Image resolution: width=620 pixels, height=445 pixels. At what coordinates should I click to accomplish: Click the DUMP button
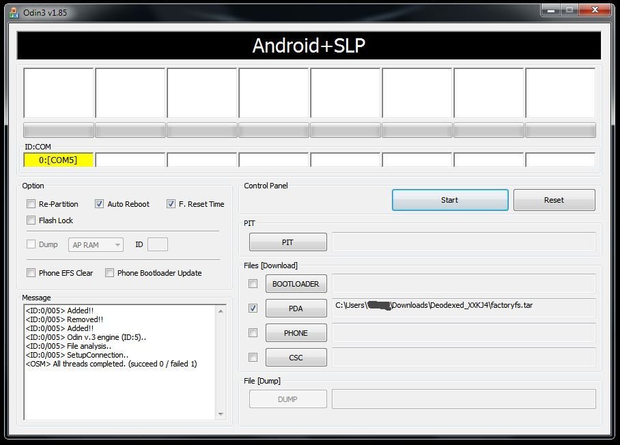click(288, 399)
